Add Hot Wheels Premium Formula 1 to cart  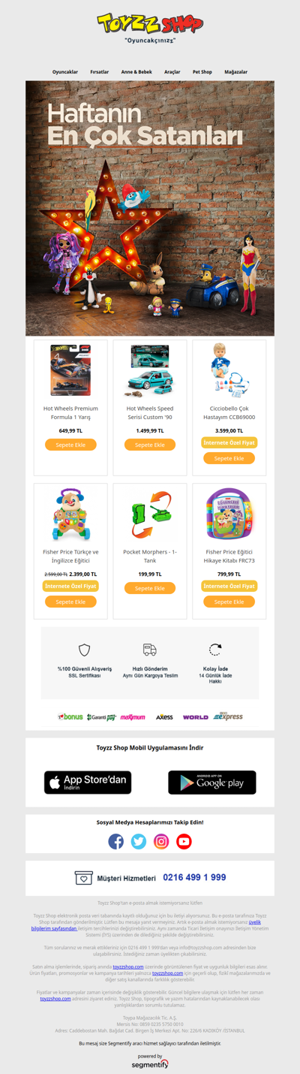(x=70, y=445)
